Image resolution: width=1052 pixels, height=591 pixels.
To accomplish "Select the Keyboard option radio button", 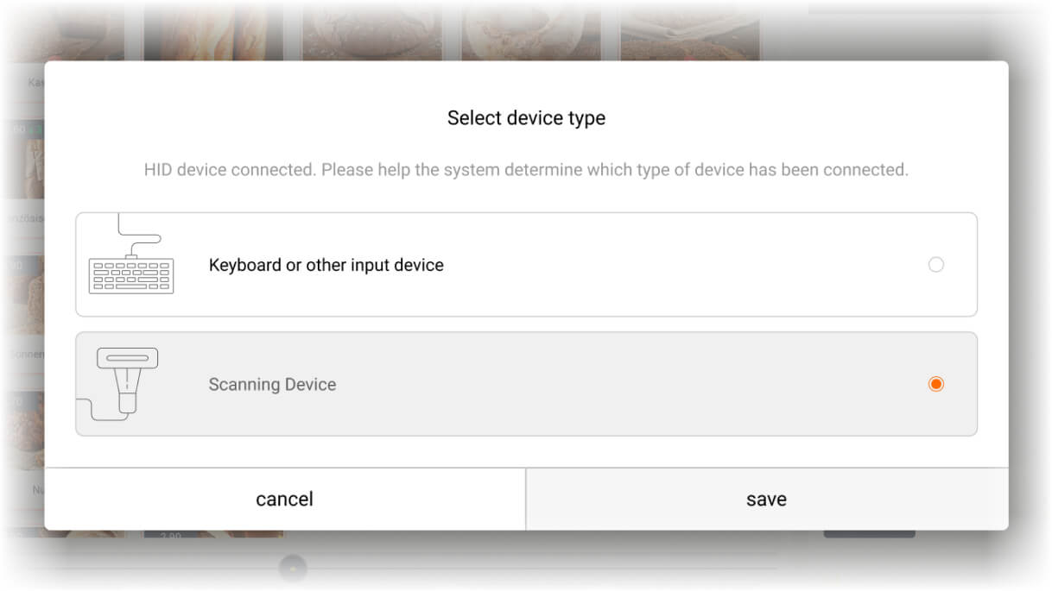I will tap(935, 265).
